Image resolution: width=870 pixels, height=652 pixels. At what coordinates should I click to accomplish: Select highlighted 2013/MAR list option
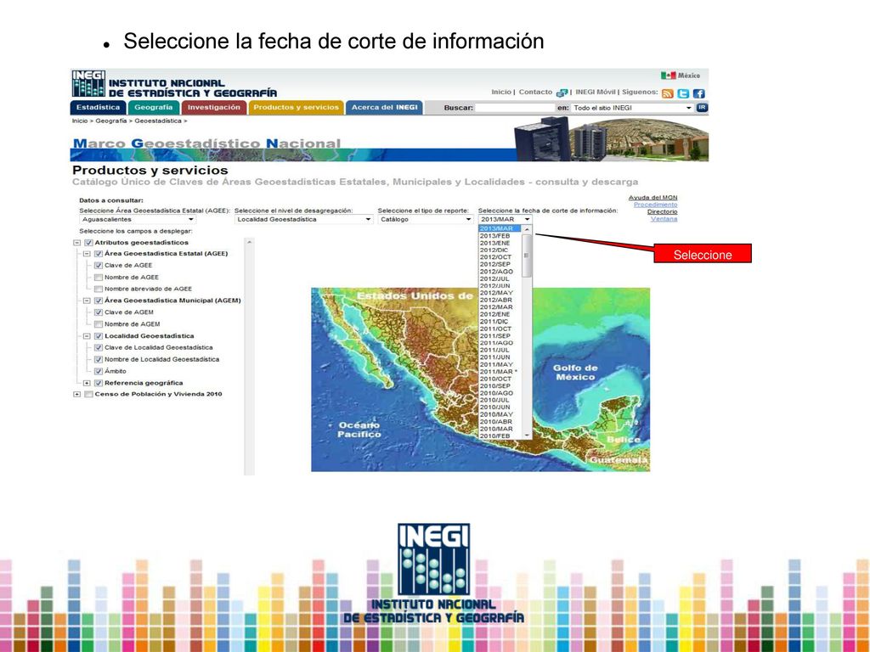[500, 228]
